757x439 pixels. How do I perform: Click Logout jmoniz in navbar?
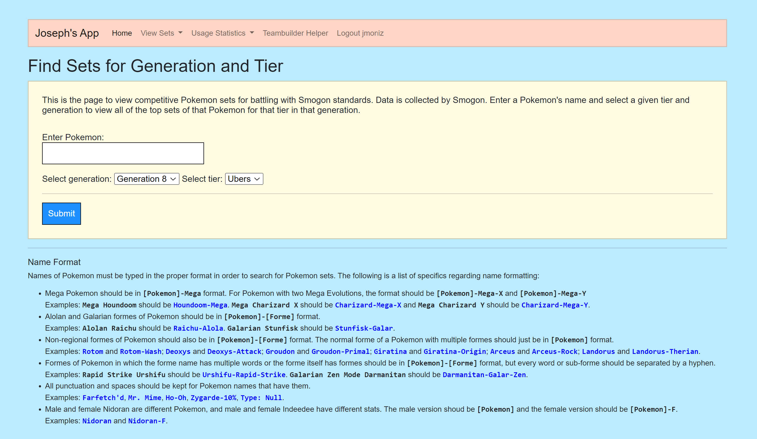click(x=360, y=33)
